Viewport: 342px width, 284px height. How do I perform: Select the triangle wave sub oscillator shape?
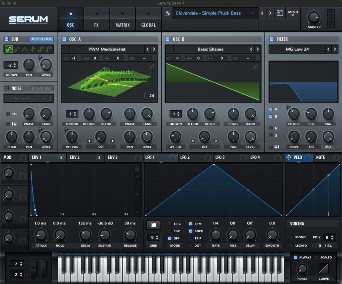tap(25, 49)
